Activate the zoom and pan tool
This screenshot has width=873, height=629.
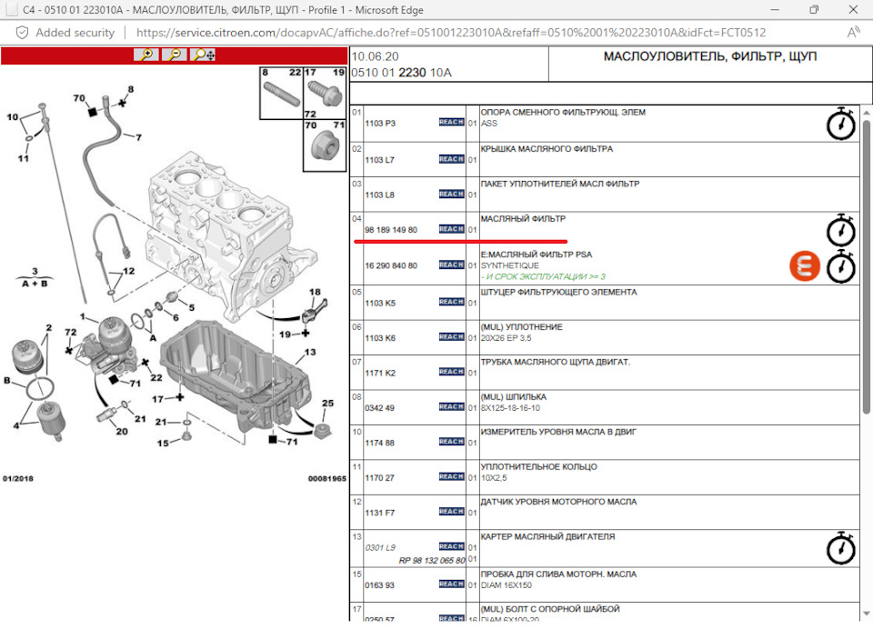pos(203,55)
